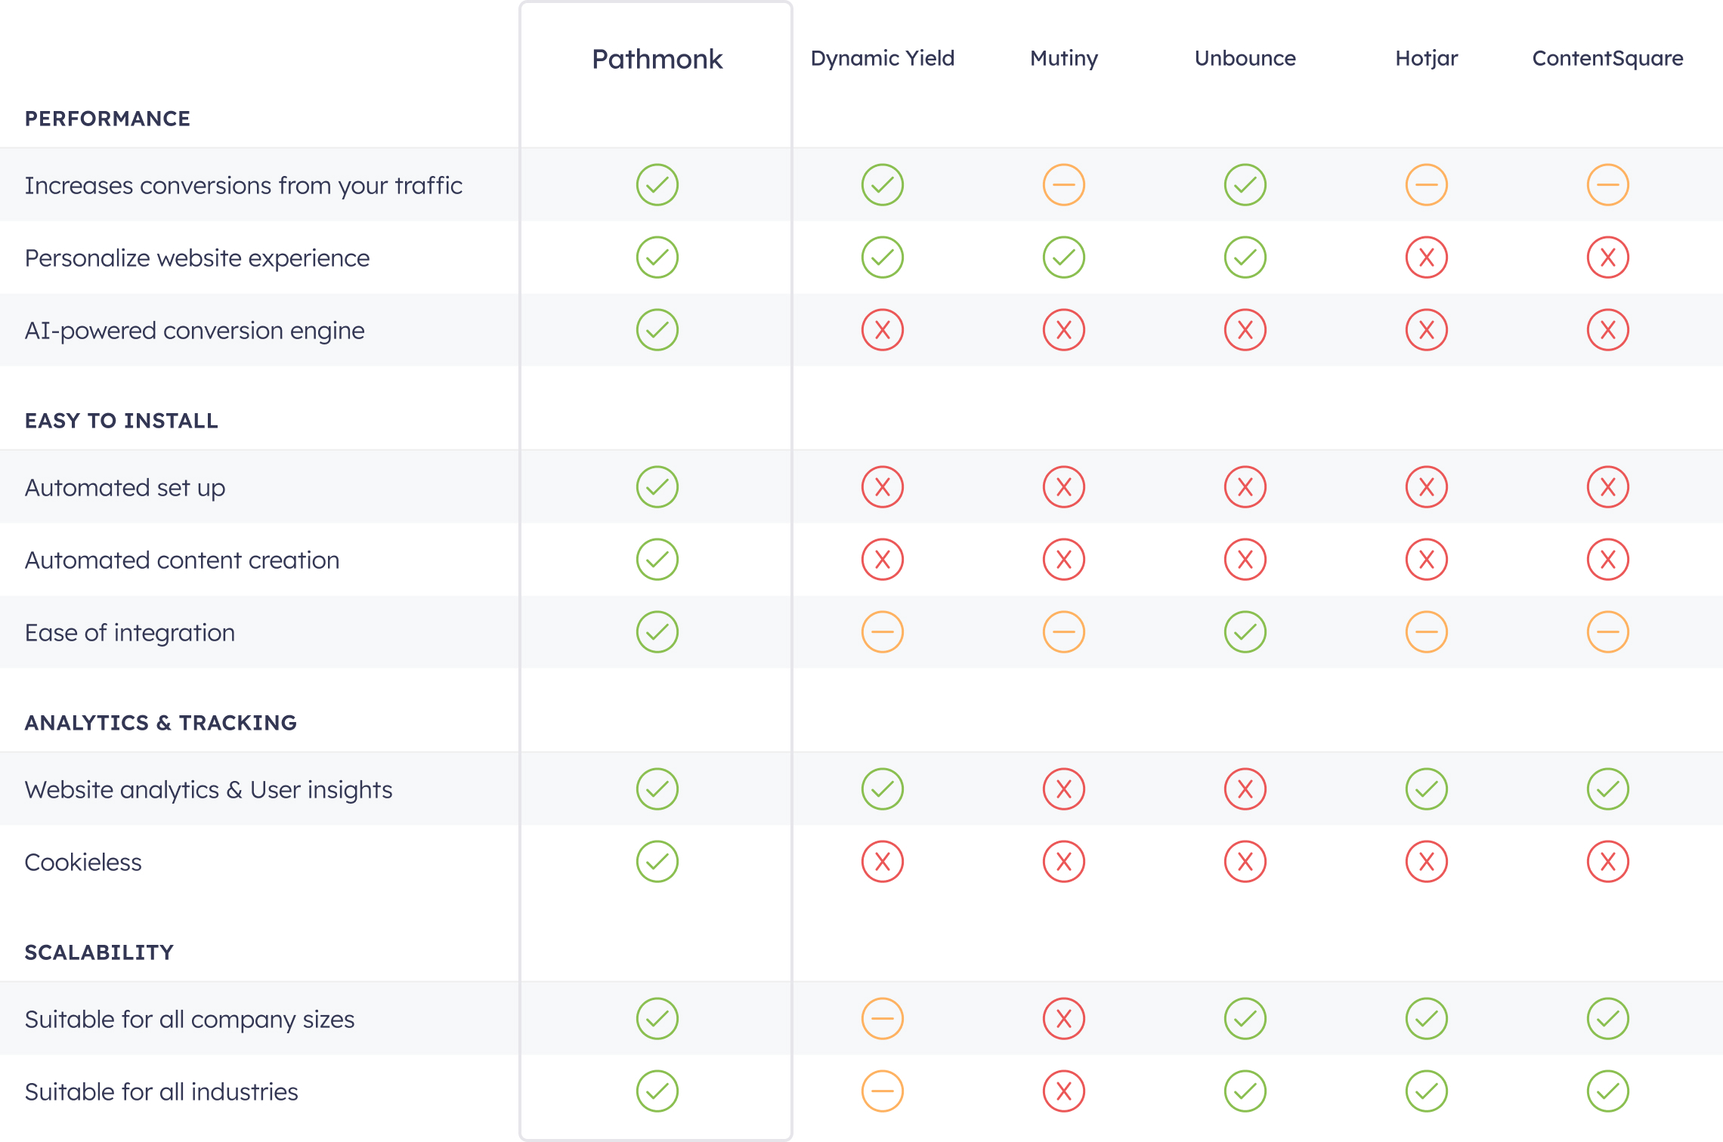Select the Pathmonk column header
Screen dimensions: 1723x1142
(x=657, y=59)
